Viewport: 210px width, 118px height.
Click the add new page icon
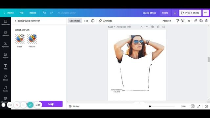[164, 27]
